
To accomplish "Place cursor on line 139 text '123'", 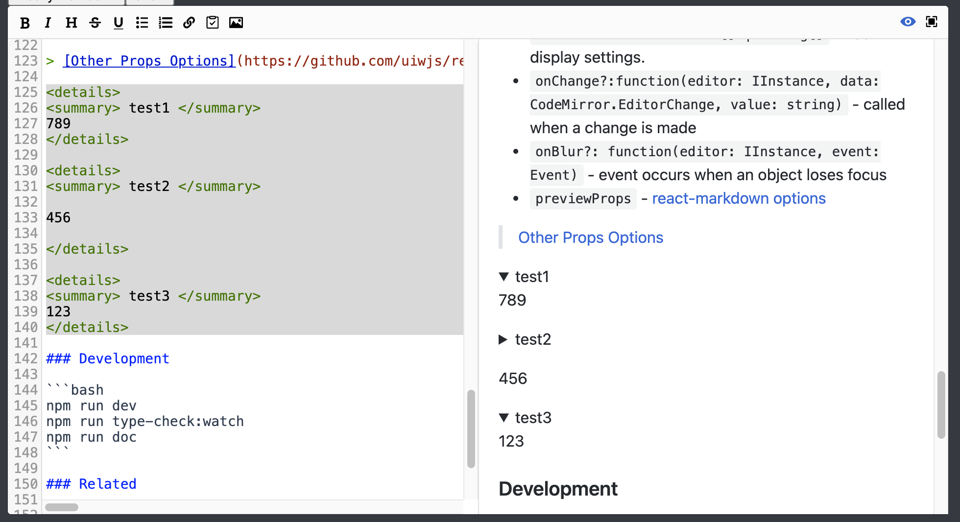I will [58, 311].
